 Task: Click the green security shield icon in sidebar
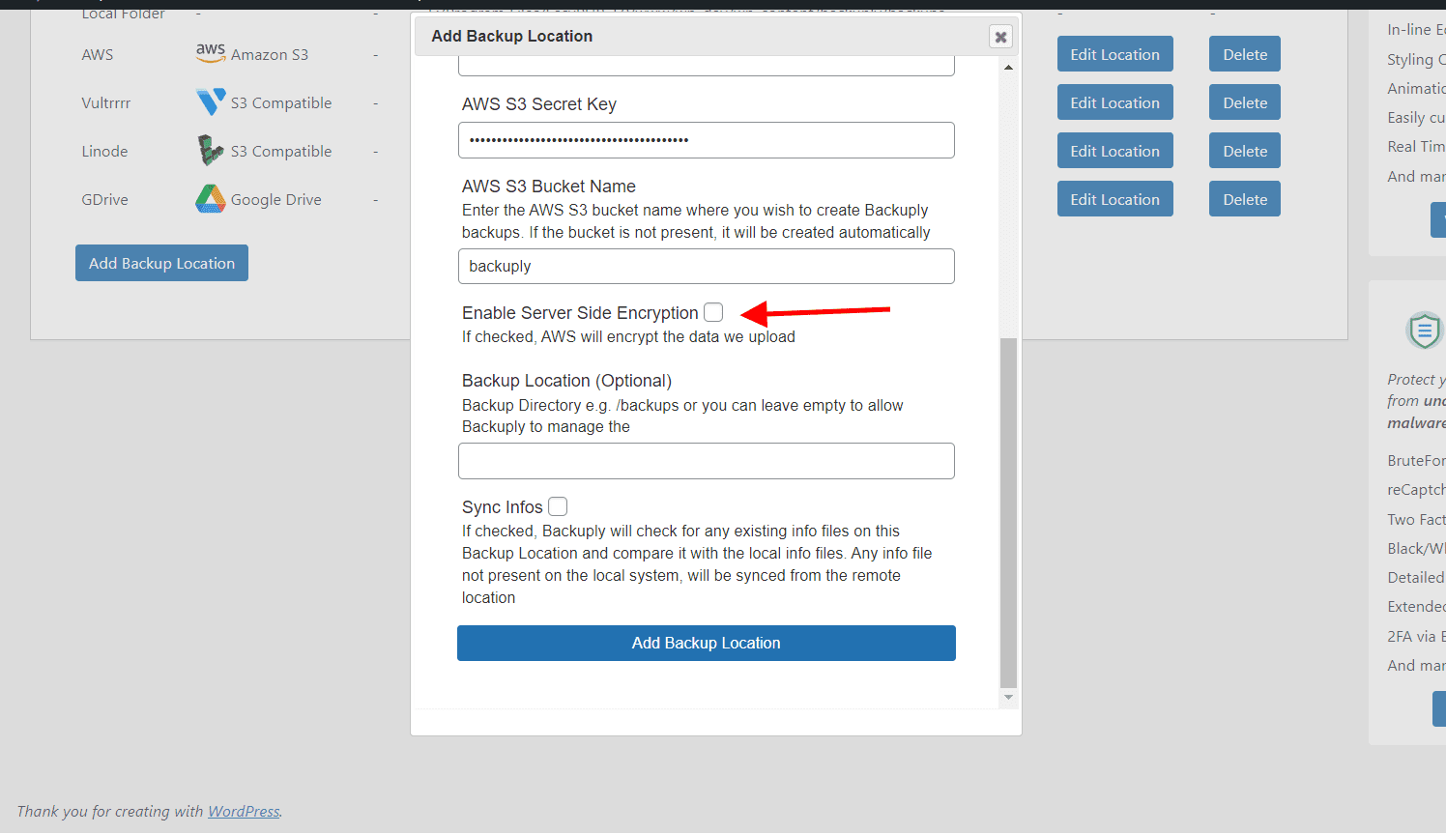[1424, 331]
